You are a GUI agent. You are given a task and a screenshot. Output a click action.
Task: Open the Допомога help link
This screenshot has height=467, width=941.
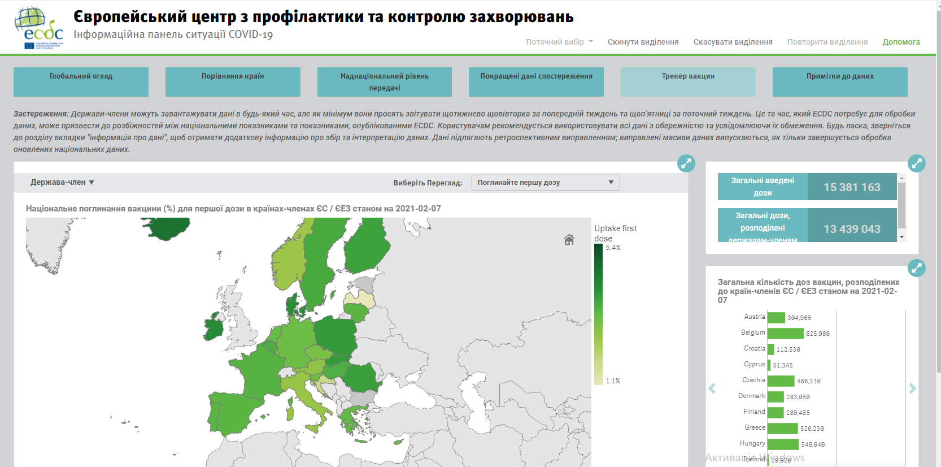(901, 42)
